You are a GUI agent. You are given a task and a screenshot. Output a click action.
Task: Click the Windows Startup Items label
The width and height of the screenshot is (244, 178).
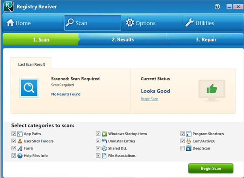tap(128, 134)
